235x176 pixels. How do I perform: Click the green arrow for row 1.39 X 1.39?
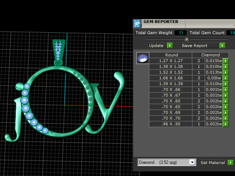[x=226, y=84]
